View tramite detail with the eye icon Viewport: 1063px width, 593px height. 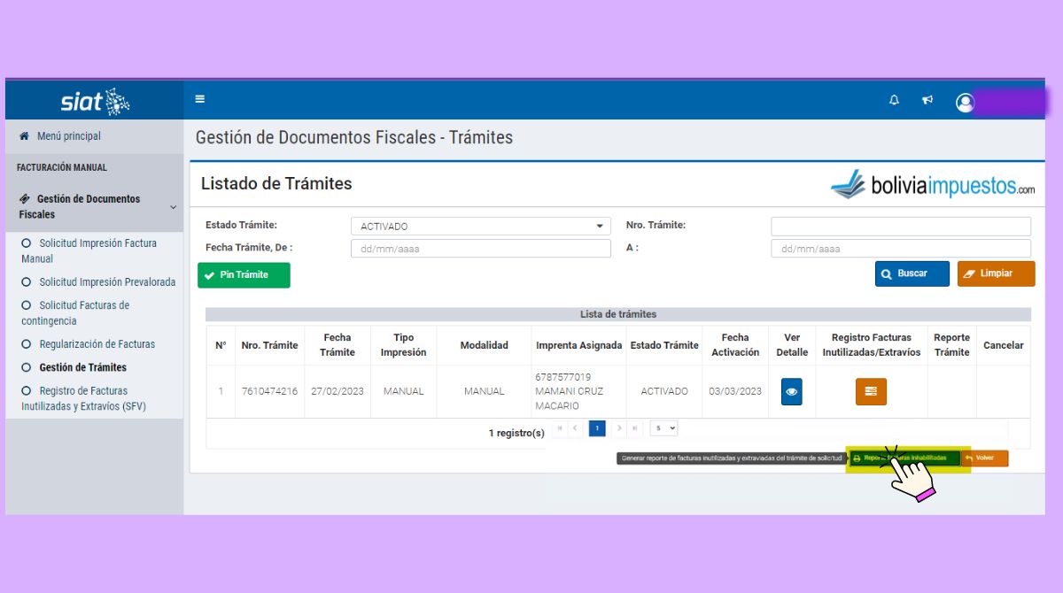791,391
